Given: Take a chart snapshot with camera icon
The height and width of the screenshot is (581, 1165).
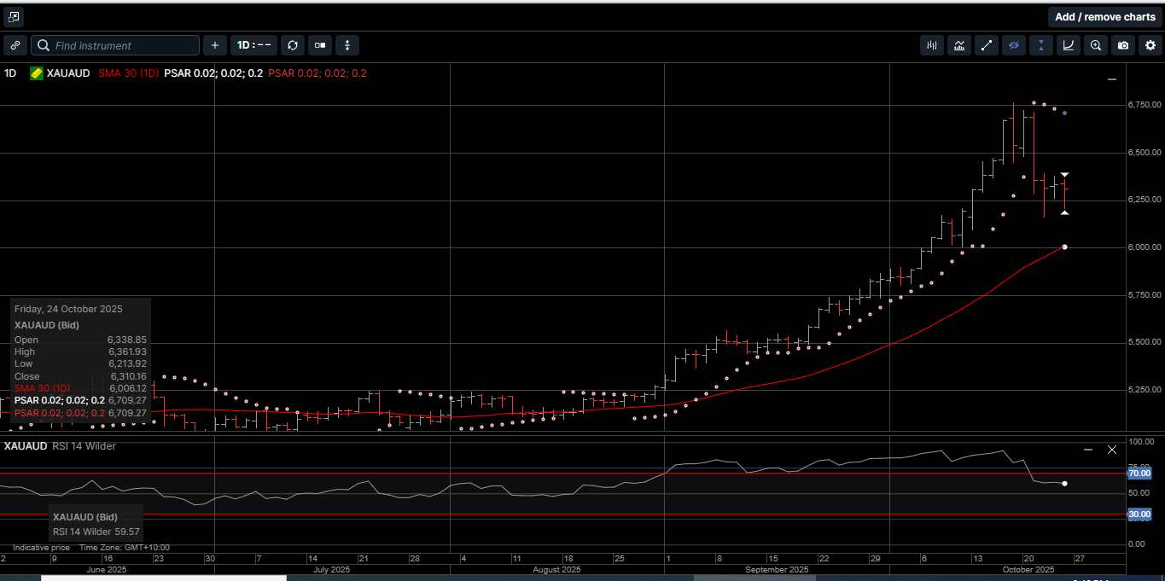Looking at the screenshot, I should click(x=1123, y=45).
